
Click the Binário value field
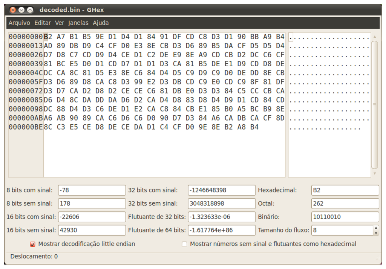pyautogui.click(x=345, y=217)
